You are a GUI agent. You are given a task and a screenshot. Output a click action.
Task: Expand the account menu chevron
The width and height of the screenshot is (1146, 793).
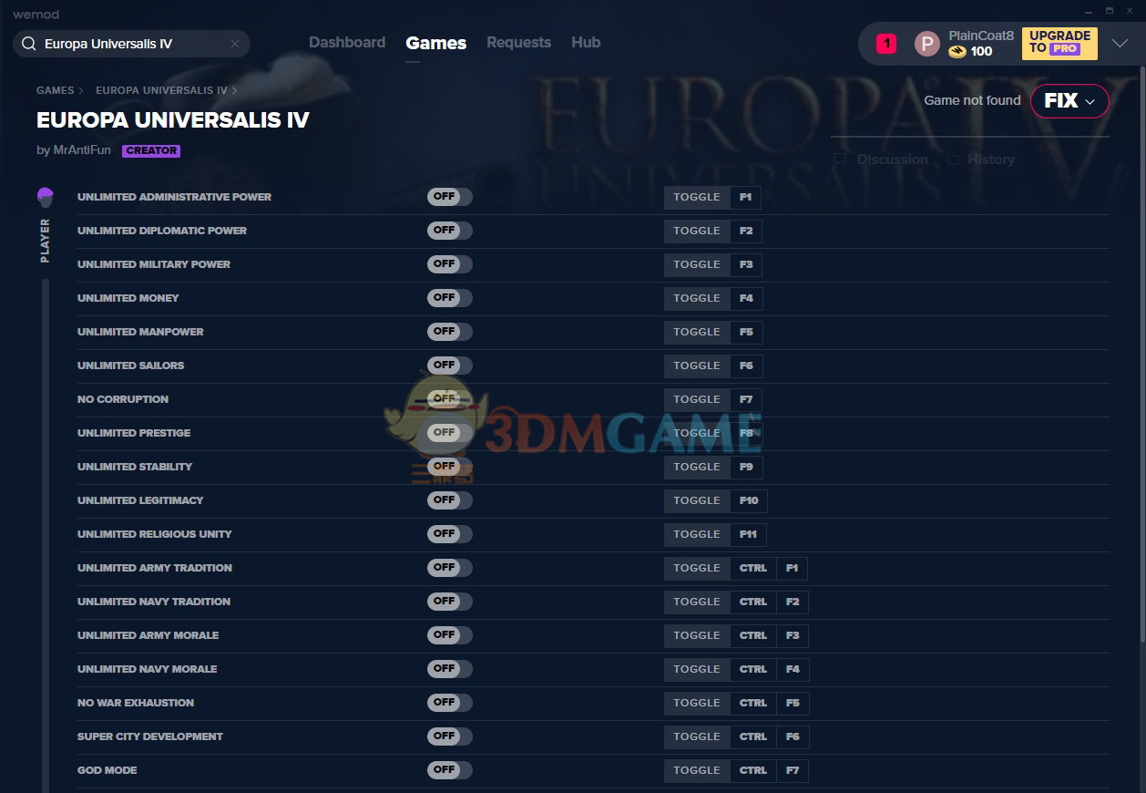click(1120, 43)
